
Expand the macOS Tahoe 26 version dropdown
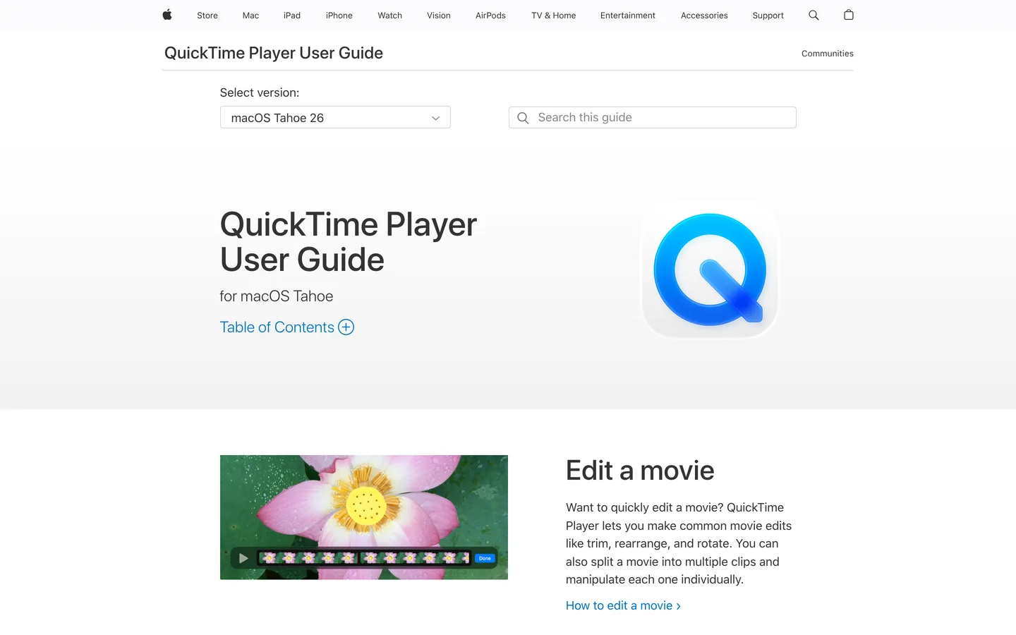335,117
